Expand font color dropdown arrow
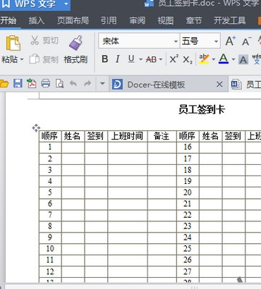This screenshot has width=261, height=289. [x=233, y=59]
